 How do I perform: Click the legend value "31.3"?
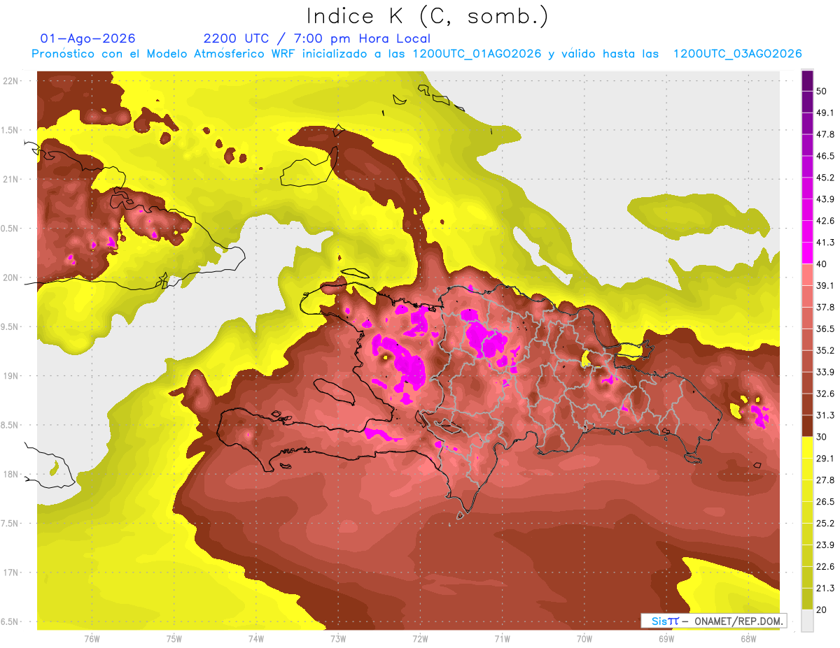pyautogui.click(x=825, y=415)
